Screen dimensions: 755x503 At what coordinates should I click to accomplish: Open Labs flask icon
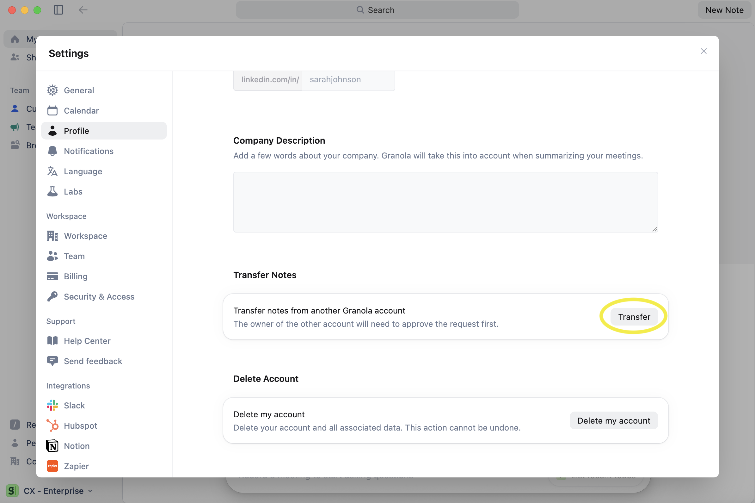tap(52, 191)
